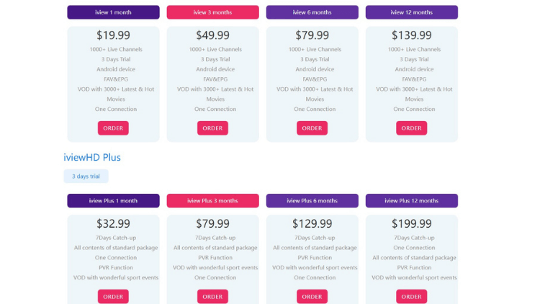Choose the iview 6 months header
This screenshot has width=540, height=304.
click(312, 12)
